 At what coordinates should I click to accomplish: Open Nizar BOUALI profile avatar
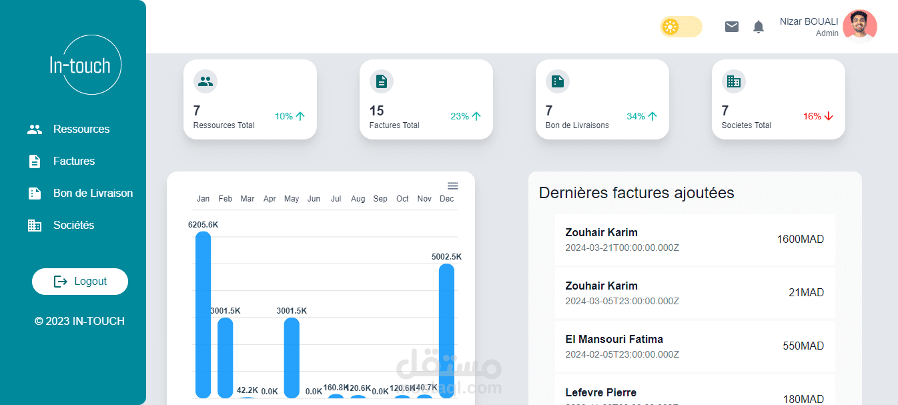860,27
